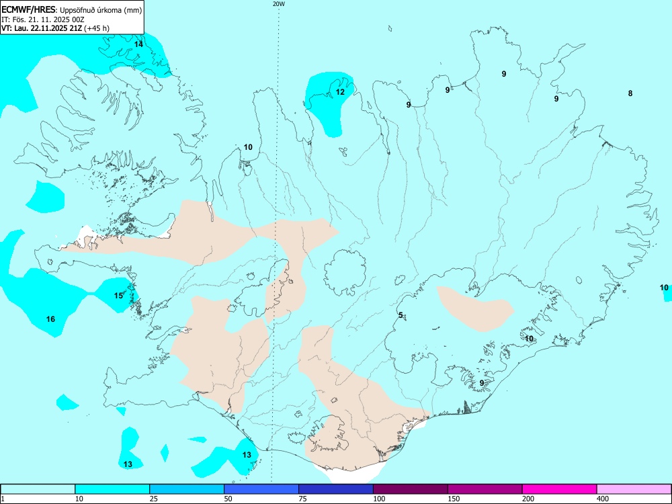
Task: Click the pale cyan 1–10 mm legend swatch
Action: pos(38,489)
